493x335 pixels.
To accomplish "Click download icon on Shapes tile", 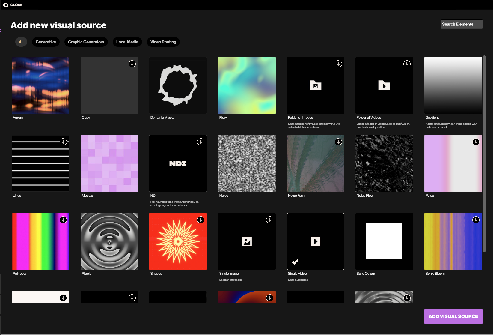I will point(201,220).
